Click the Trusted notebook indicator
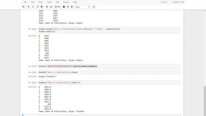The height and width of the screenshot is (116, 206). [164, 2]
